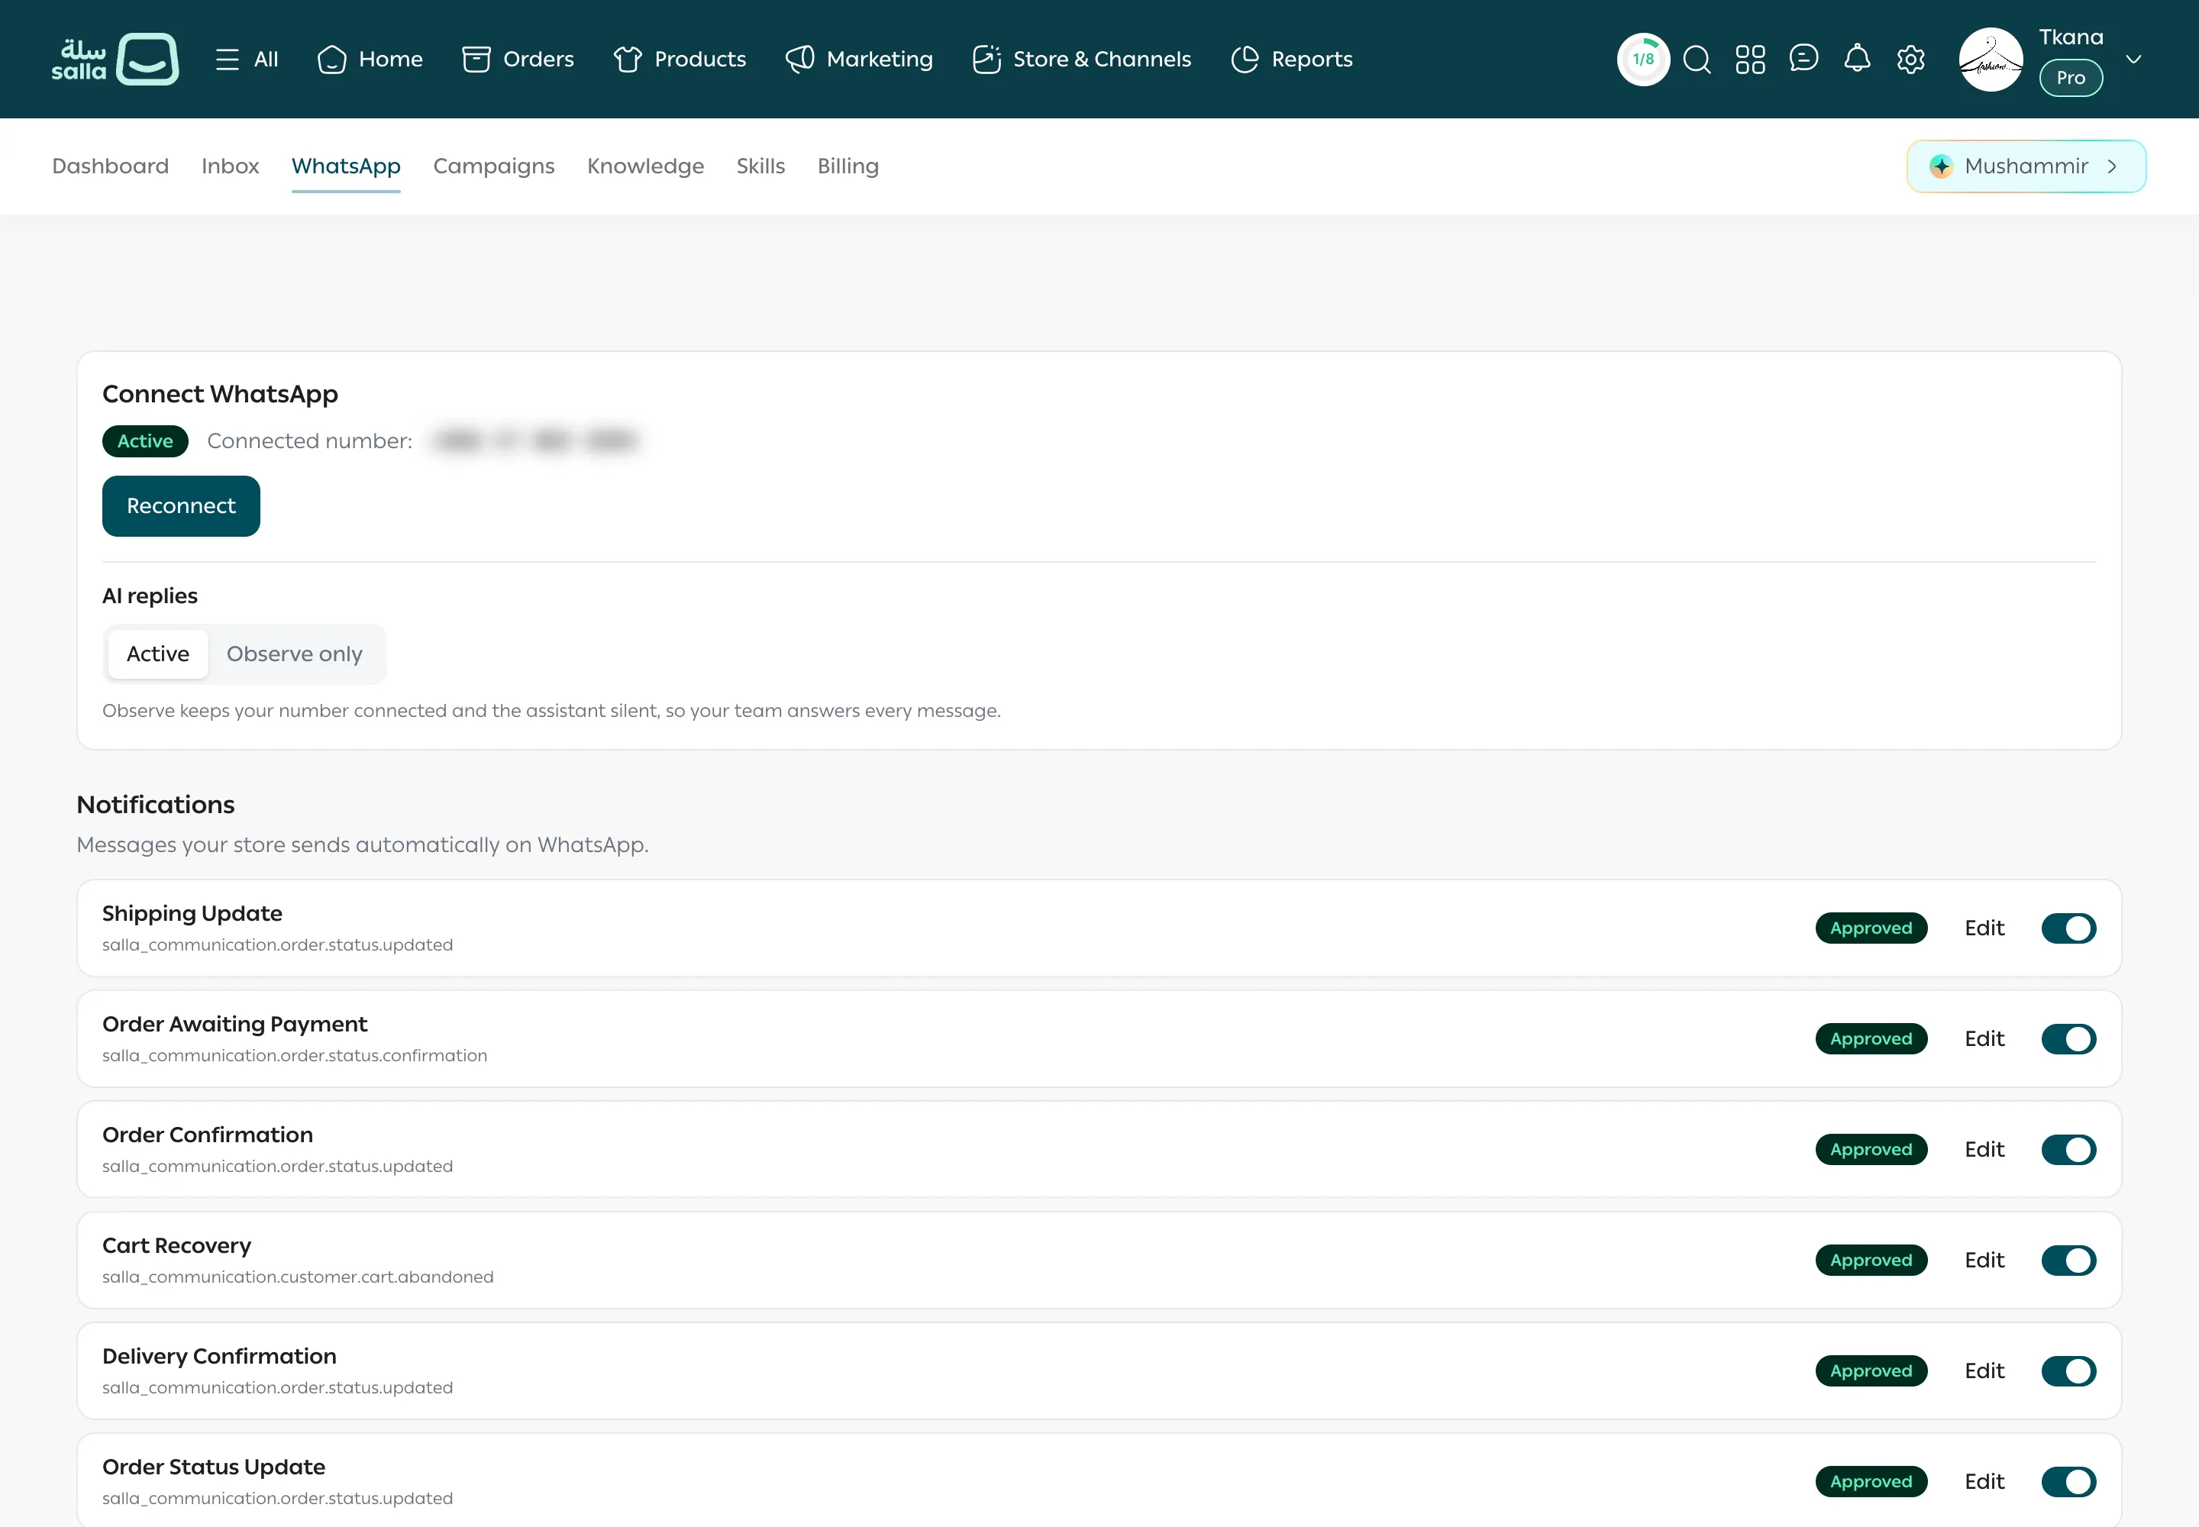Edit the Shipping Update template
The height and width of the screenshot is (1527, 2199).
point(1984,928)
